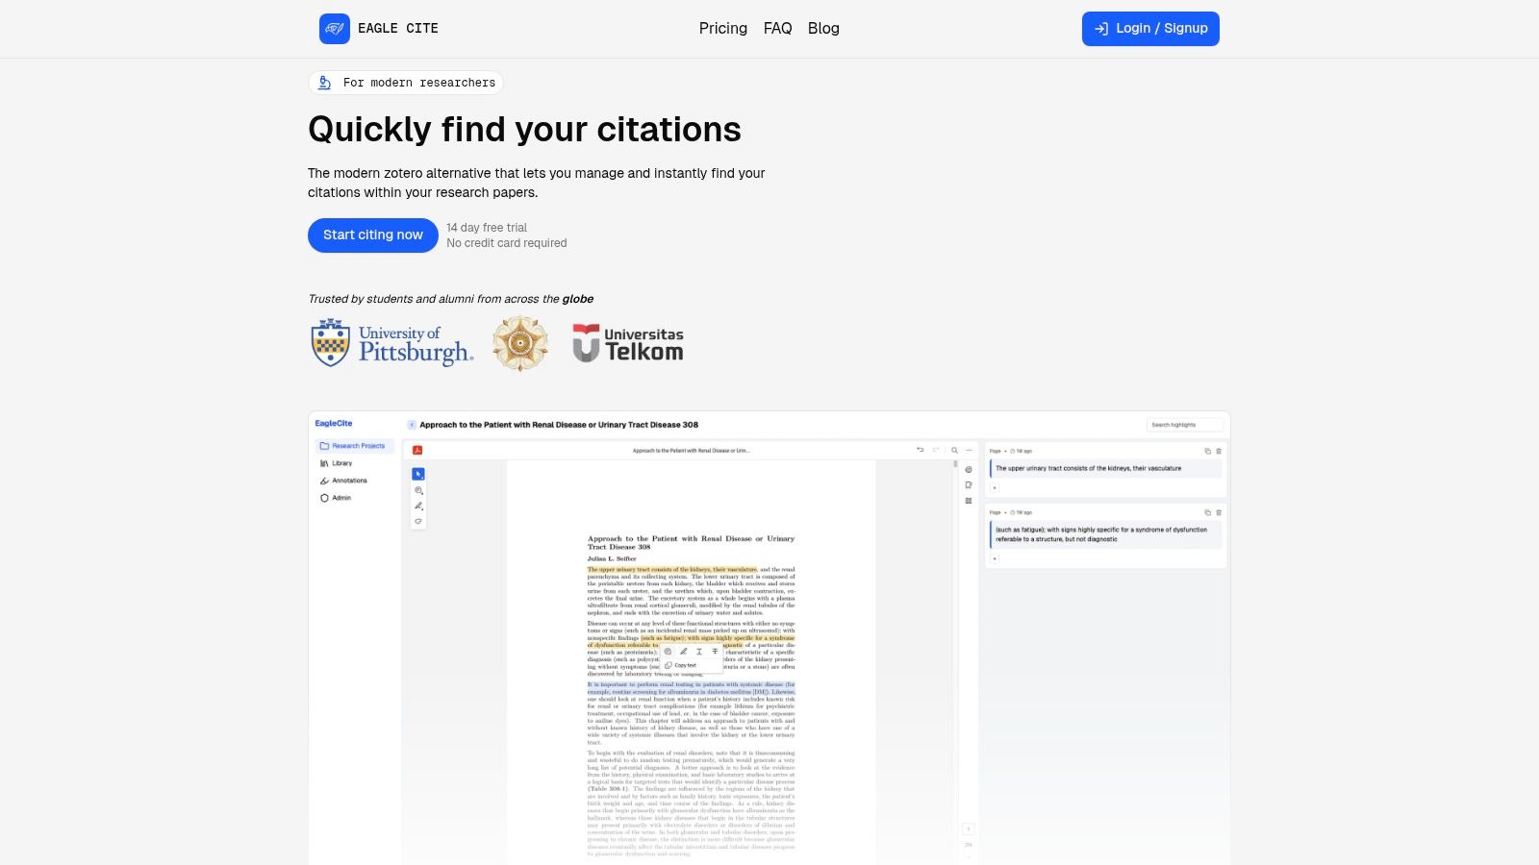Click the undo arrow in PDF toolbar
Viewport: 1539px width, 865px height.
(921, 450)
